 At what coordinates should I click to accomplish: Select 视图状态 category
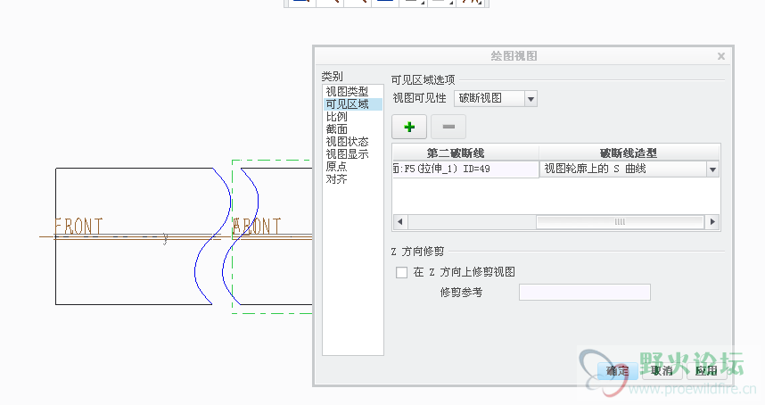(x=347, y=142)
